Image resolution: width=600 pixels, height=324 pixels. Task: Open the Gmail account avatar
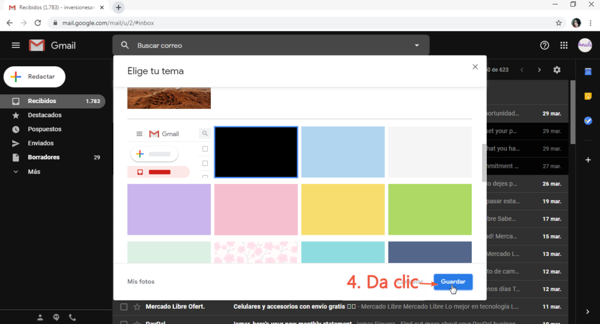coord(585,45)
